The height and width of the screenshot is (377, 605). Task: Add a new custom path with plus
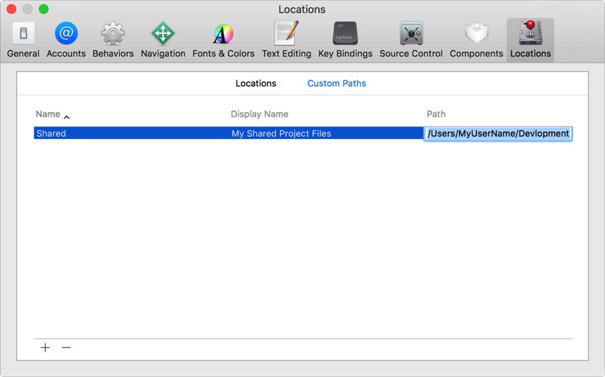(45, 347)
